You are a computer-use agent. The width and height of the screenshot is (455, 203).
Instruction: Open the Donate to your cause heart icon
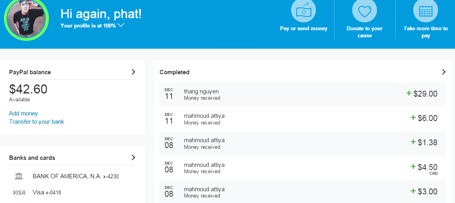364,11
